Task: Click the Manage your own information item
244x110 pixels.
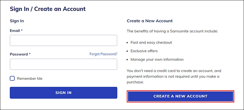Action: tap(157, 59)
